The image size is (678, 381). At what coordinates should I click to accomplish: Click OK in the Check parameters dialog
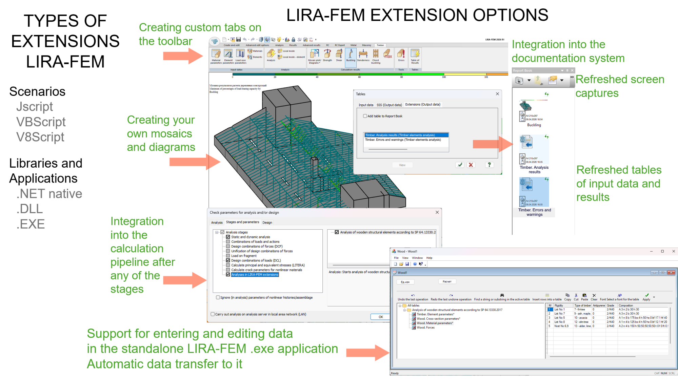[x=381, y=317]
